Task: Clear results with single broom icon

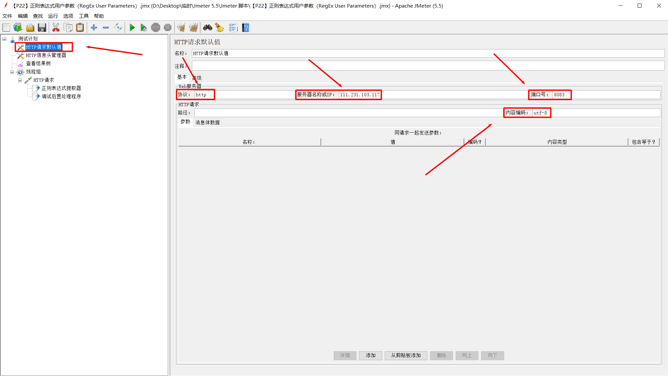Action: click(181, 28)
